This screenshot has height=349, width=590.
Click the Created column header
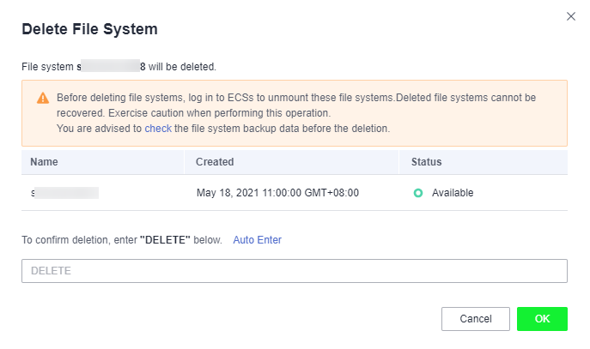coord(215,162)
